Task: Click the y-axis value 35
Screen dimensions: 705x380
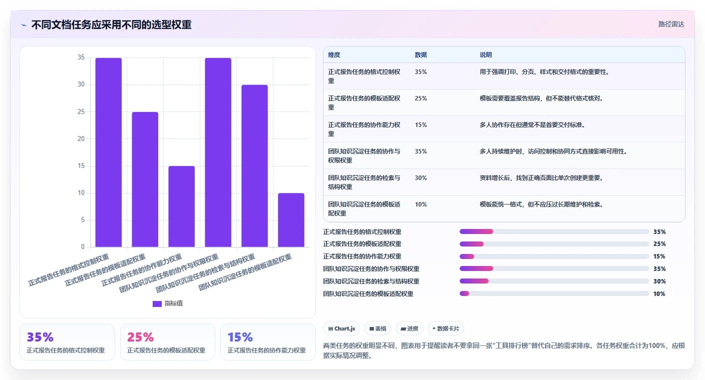Action: point(81,57)
